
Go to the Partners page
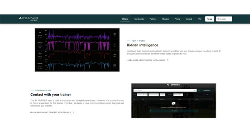click(153, 19)
